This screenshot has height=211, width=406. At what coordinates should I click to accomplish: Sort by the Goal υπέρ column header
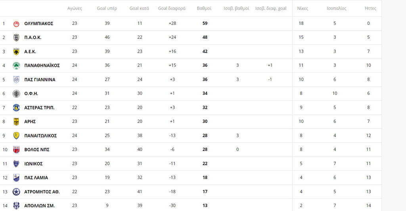pyautogui.click(x=107, y=8)
